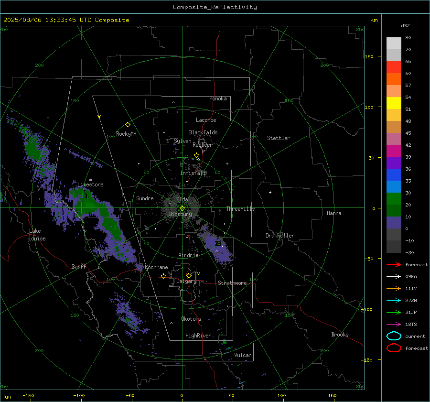
Task: Click the magenta 18TS arrow icon
Action: click(394, 325)
